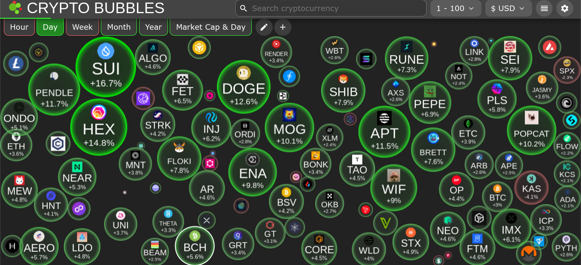The width and height of the screenshot is (581, 265).
Task: Switch to the Week tab
Action: pos(83,27)
